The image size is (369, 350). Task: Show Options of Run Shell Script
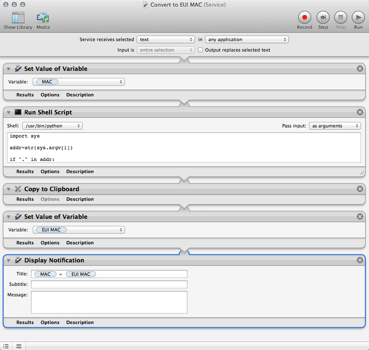point(50,171)
